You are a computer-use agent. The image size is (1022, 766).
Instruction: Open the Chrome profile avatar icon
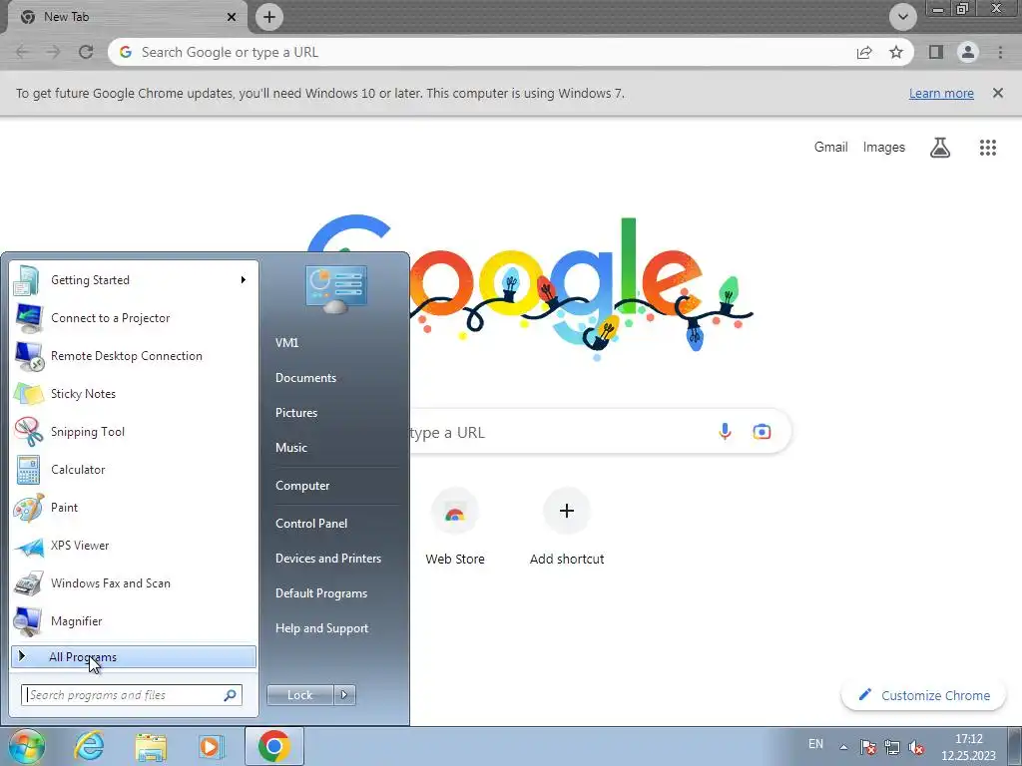968,52
